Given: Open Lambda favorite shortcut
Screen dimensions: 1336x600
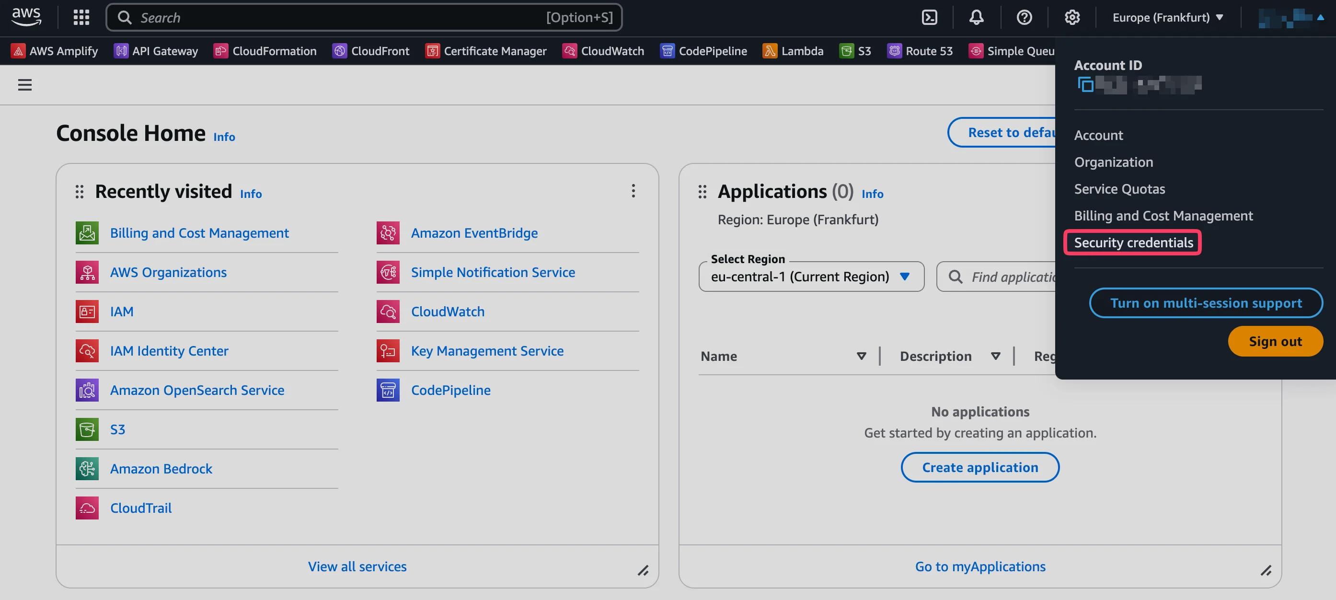Looking at the screenshot, I should [793, 51].
